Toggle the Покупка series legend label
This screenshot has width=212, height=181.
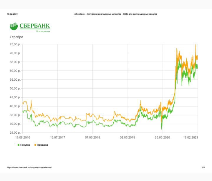(25, 145)
